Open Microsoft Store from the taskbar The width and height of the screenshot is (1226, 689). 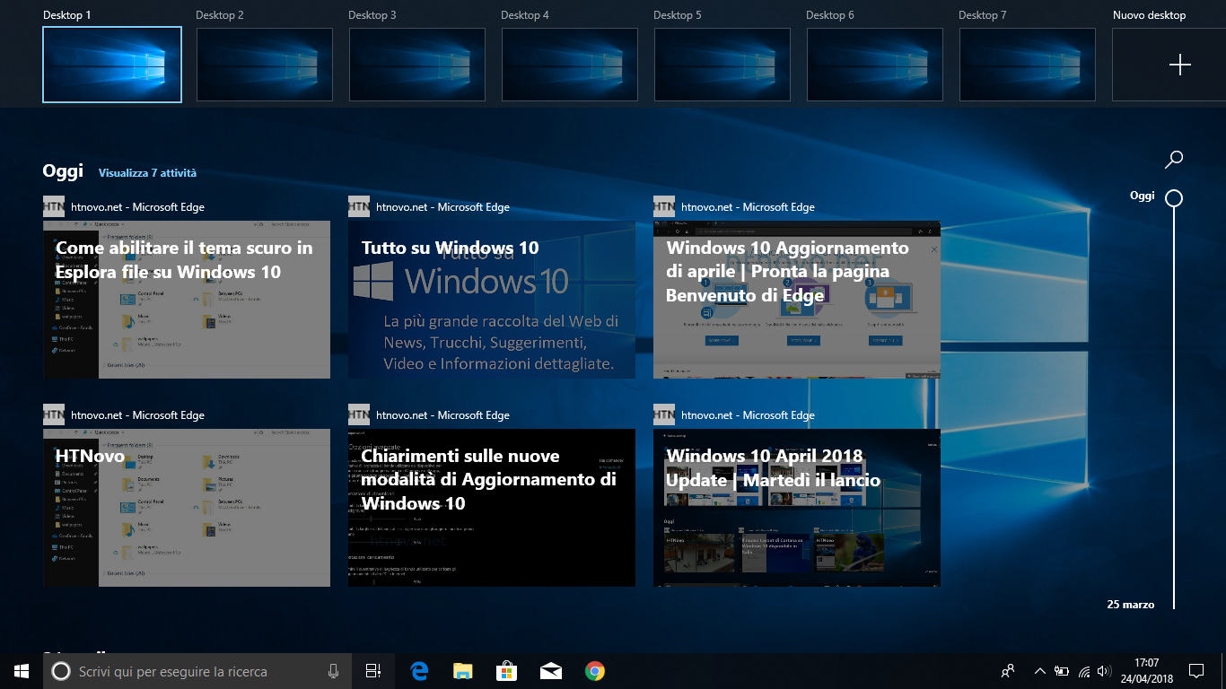point(507,671)
